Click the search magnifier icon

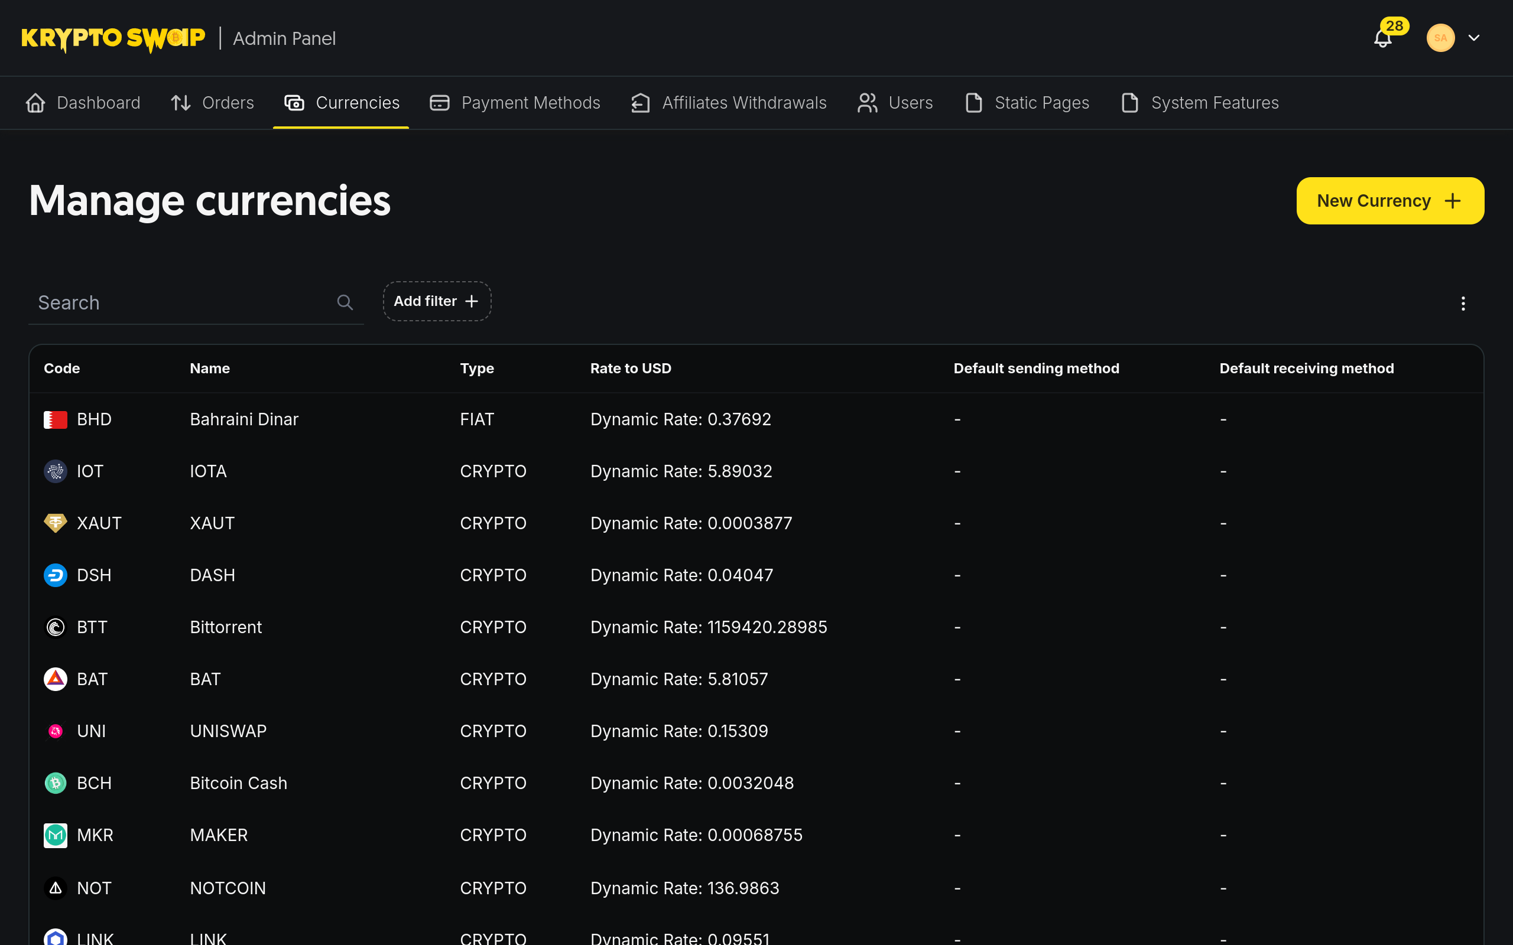(345, 302)
